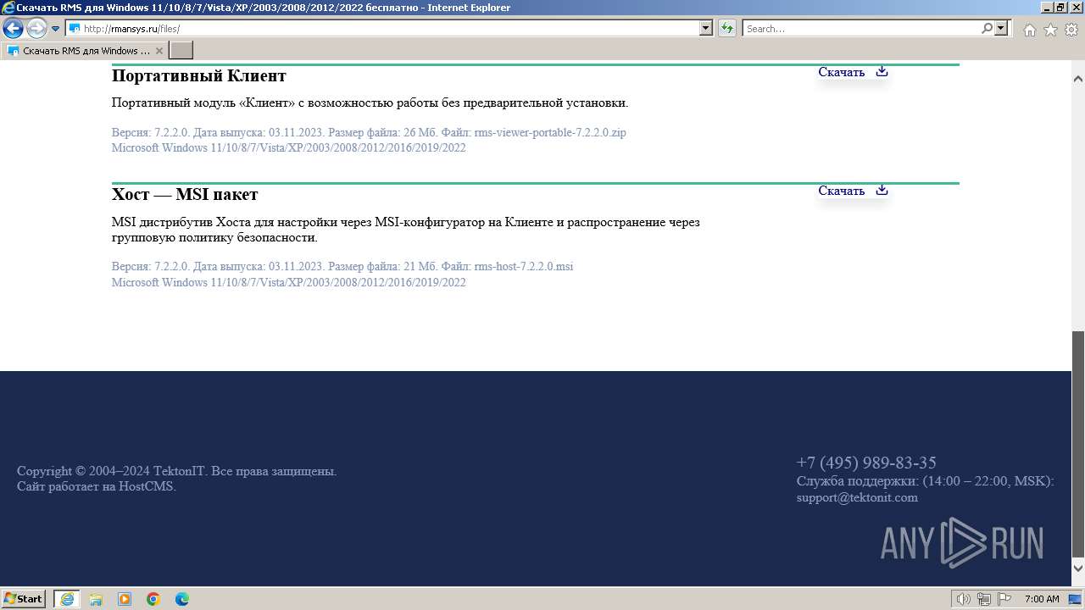Click 'Скачать' link for Хост — MSI пакет
This screenshot has height=610, width=1085.
point(841,191)
